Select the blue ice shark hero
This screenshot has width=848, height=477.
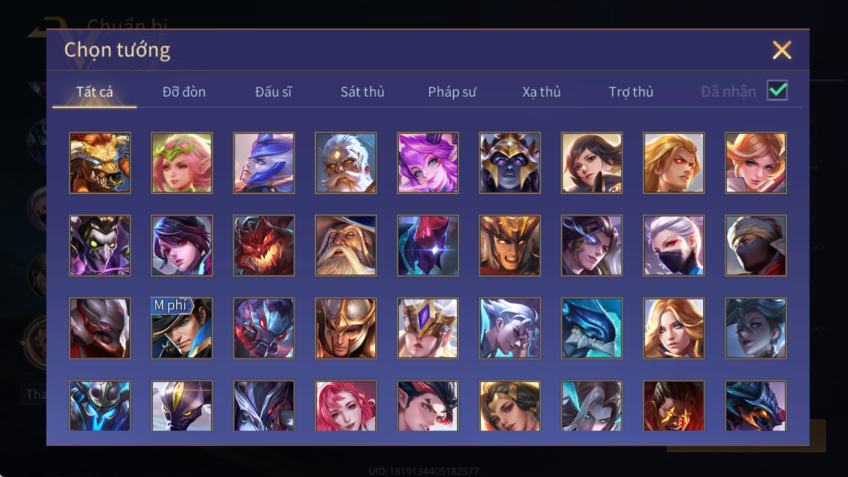592,328
